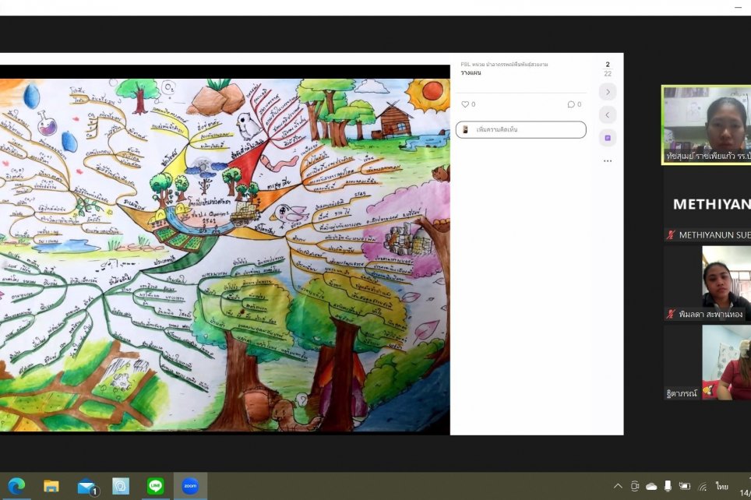Select the bottom participant's video tile
The width and height of the screenshot is (751, 500).
click(x=707, y=362)
